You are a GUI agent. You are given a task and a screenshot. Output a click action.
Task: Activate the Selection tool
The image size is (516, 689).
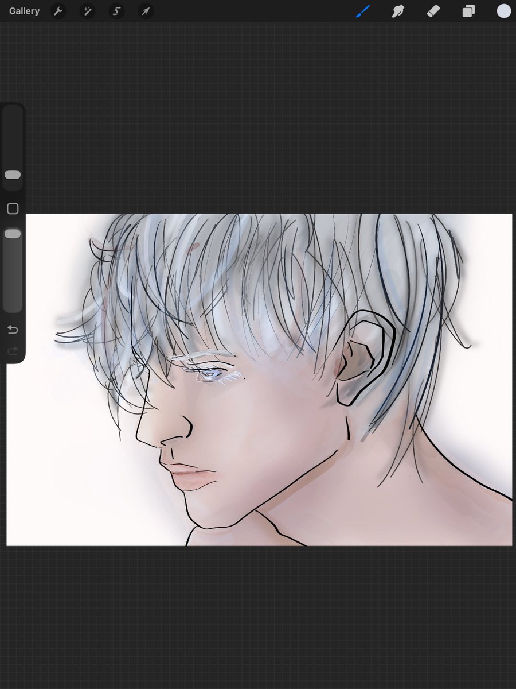point(117,11)
